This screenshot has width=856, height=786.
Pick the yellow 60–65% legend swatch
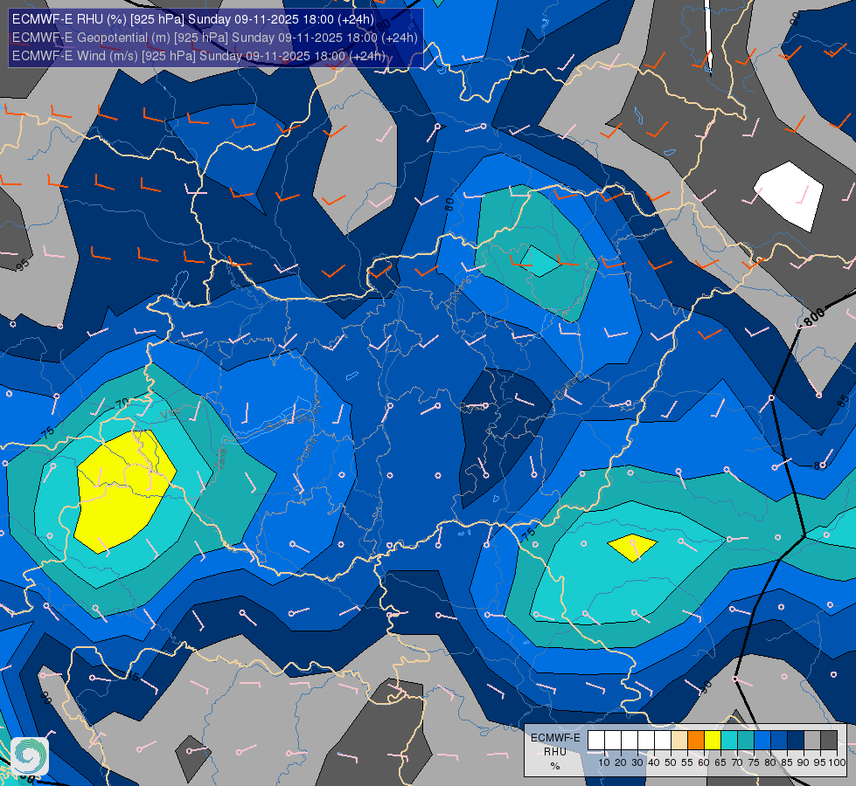[713, 741]
